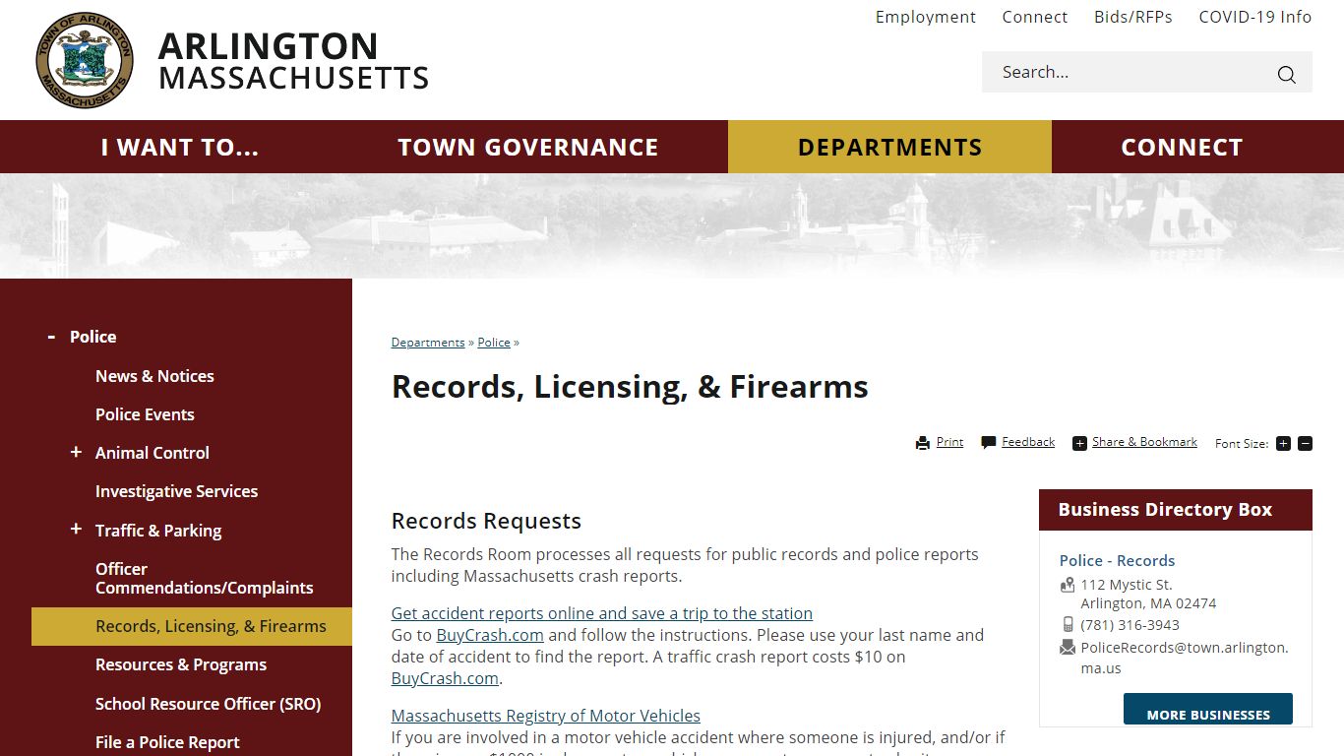The image size is (1344, 756).
Task: Open School Resource Officer (SRO) page
Action: point(209,704)
